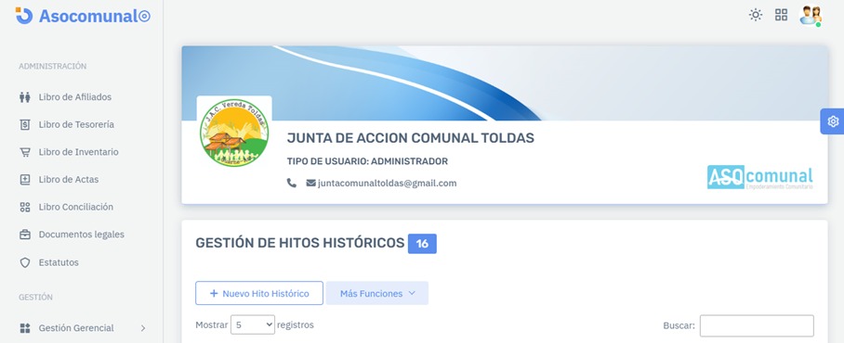
Task: Open Libro Conciliación
Action: click(76, 207)
